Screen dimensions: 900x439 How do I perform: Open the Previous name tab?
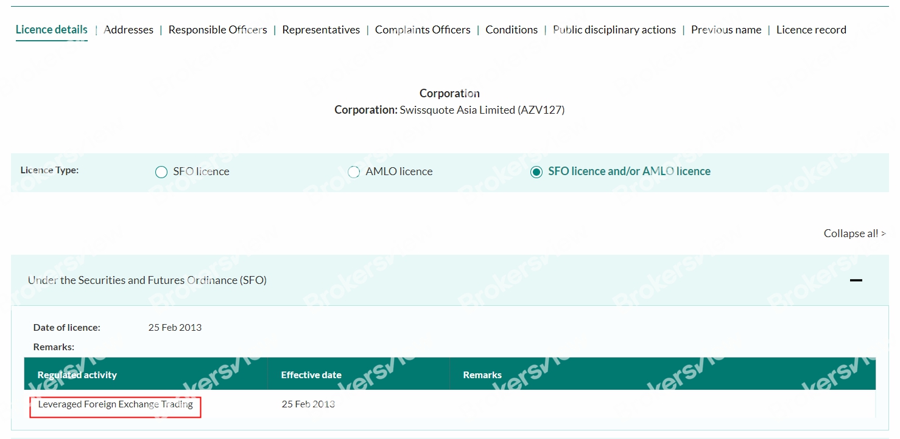pos(726,30)
